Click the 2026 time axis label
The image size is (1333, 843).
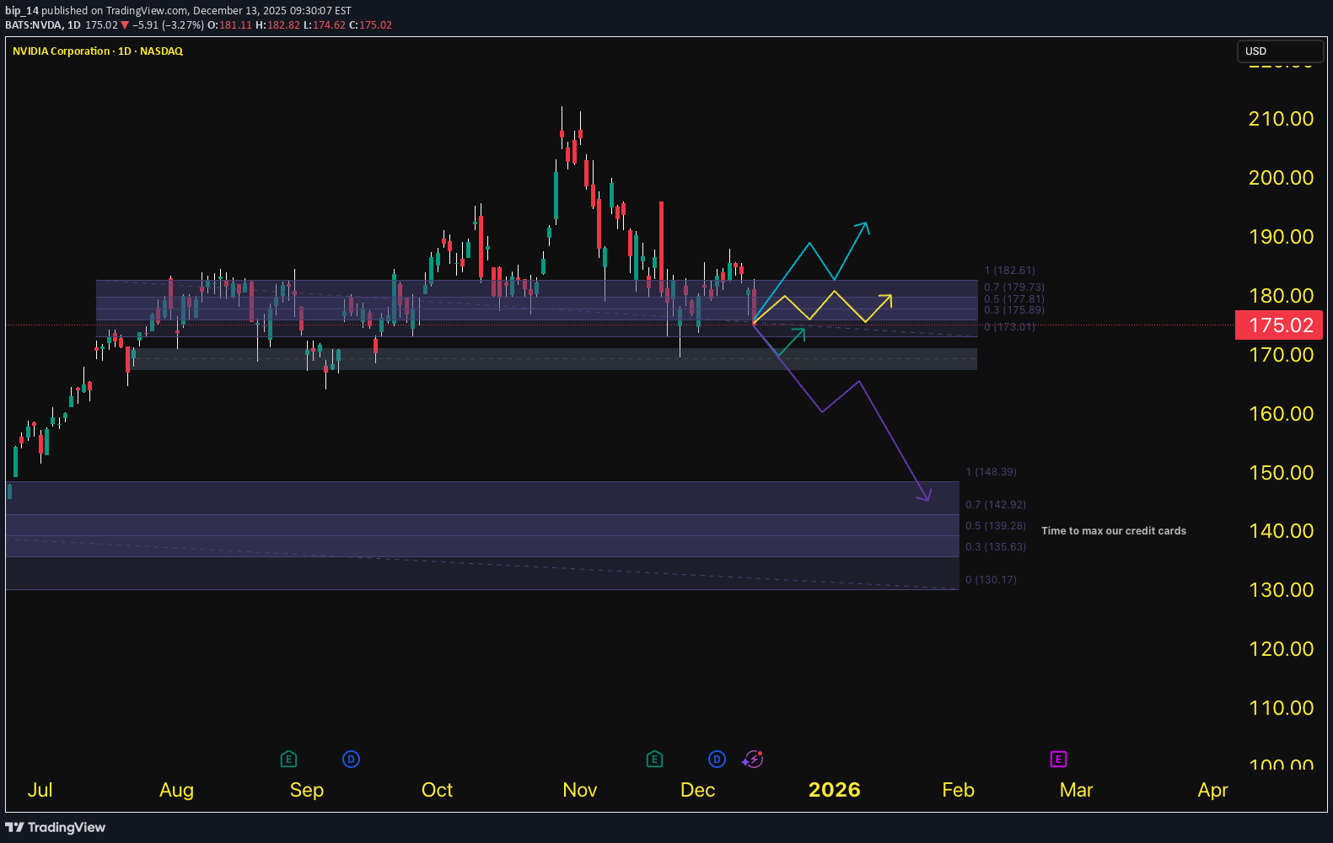click(835, 790)
